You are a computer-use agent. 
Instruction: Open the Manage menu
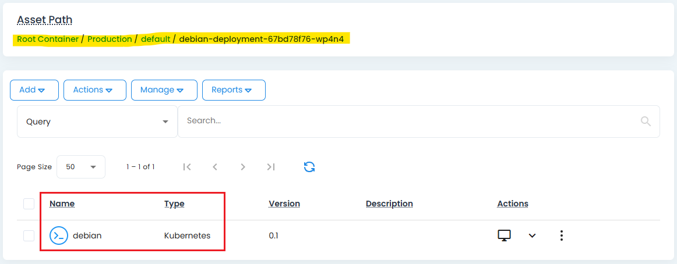tap(164, 90)
